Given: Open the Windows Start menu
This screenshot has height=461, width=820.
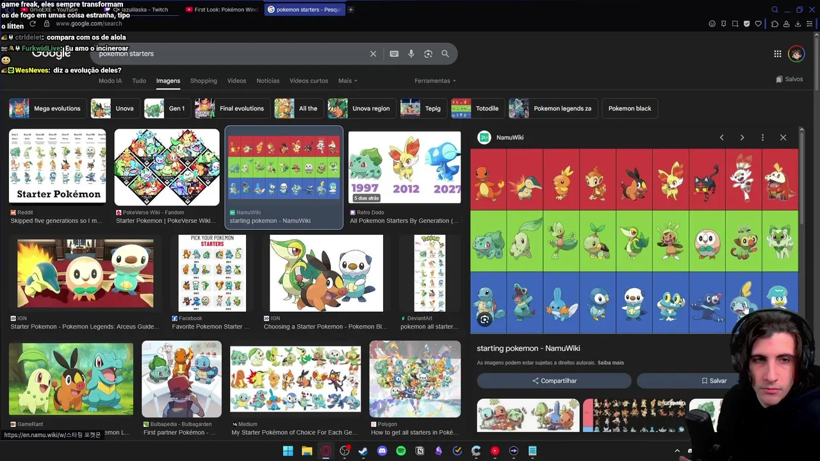Looking at the screenshot, I should [288, 451].
